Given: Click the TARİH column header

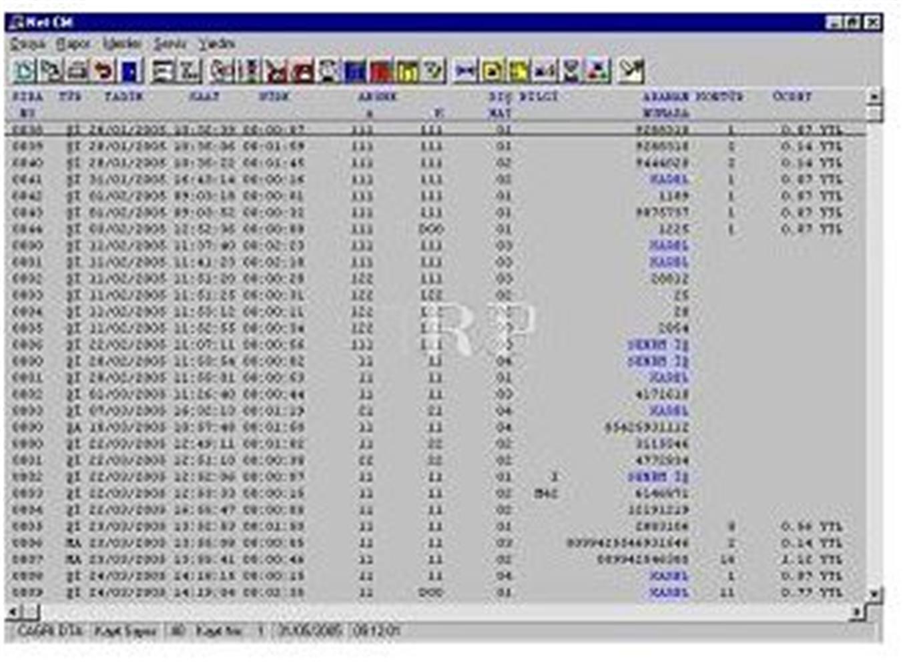Looking at the screenshot, I should pos(123,97).
